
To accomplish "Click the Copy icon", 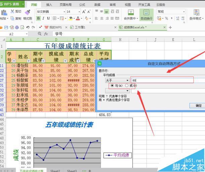I will [x=12, y=18].
